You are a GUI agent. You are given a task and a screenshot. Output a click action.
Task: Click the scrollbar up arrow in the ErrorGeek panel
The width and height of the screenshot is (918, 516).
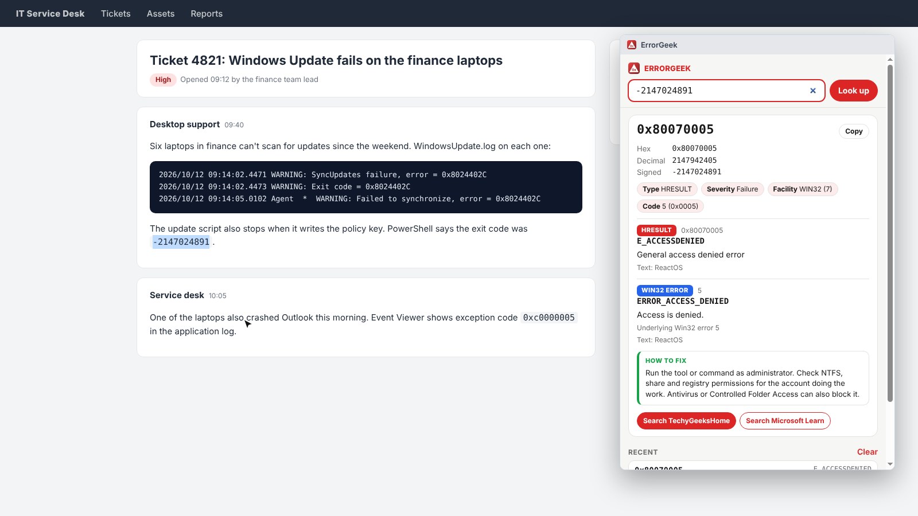tap(890, 60)
